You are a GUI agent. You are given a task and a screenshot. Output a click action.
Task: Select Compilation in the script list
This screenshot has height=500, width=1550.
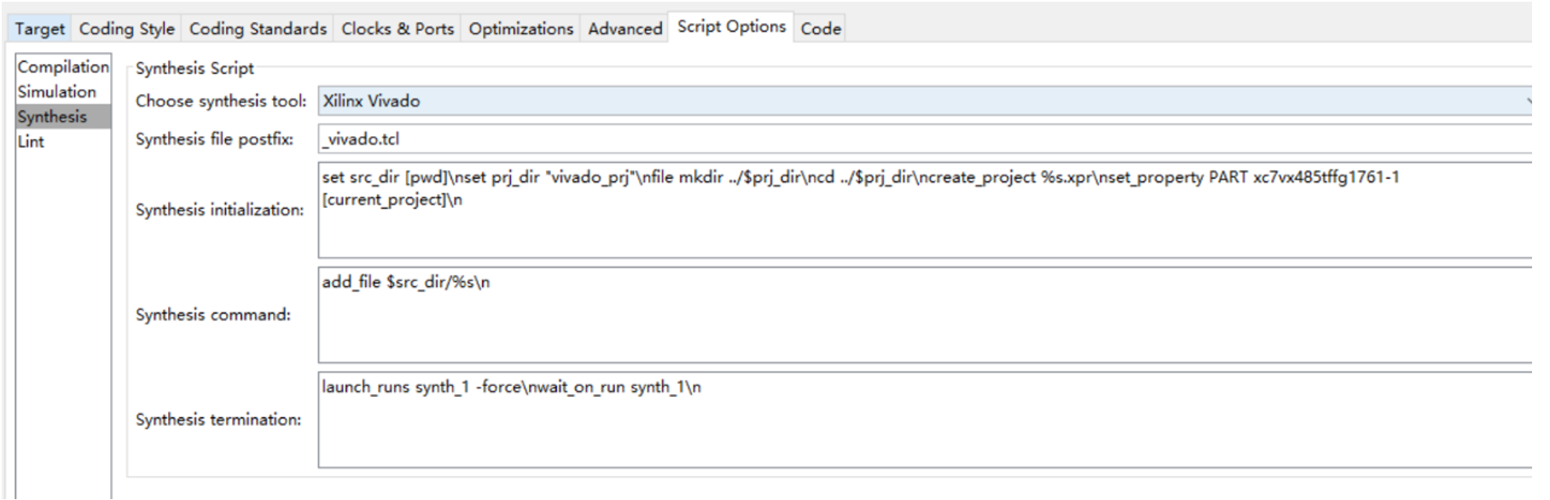click(x=63, y=66)
